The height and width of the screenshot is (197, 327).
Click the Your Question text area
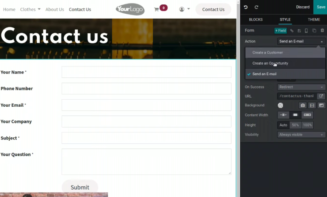tap(146, 162)
